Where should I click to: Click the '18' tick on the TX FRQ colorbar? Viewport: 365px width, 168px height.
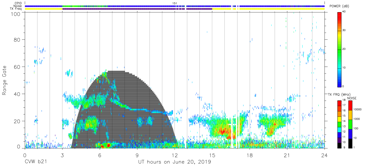click(x=344, y=100)
